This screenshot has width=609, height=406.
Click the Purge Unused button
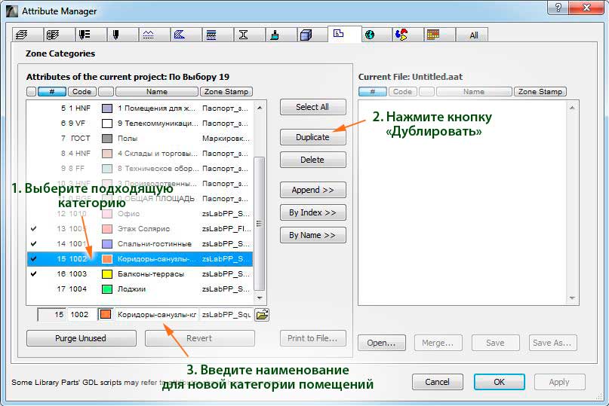pyautogui.click(x=82, y=338)
